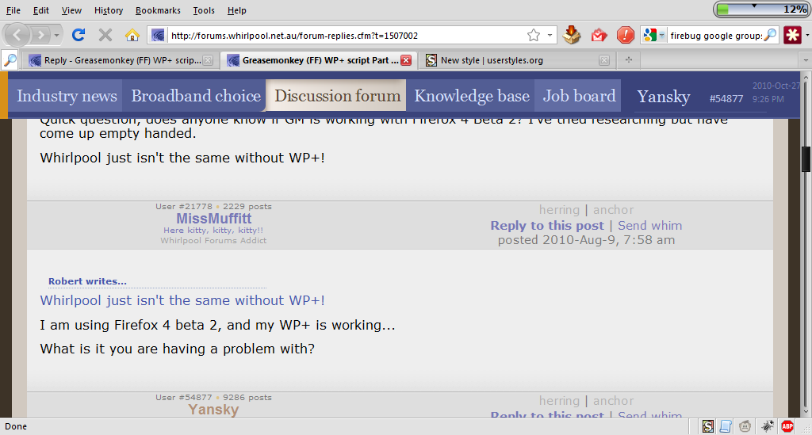The width and height of the screenshot is (812, 435).
Task: Click the scrollbar down arrow
Action: 806,412
